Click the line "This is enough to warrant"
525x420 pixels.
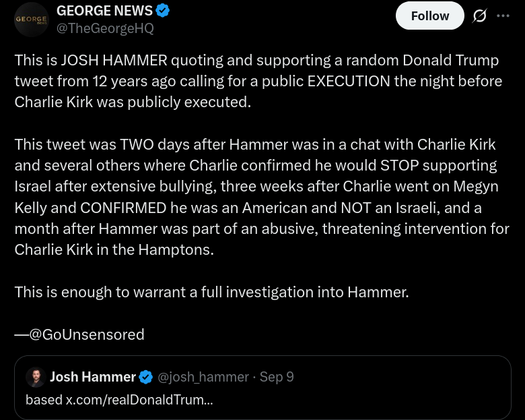(x=211, y=292)
